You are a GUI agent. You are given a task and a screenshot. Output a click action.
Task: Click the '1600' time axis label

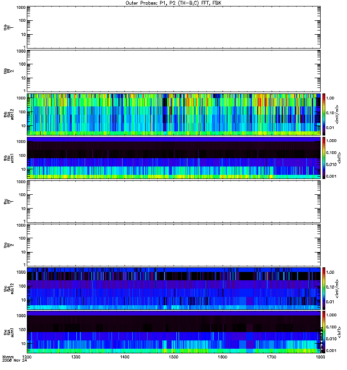[x=223, y=357]
